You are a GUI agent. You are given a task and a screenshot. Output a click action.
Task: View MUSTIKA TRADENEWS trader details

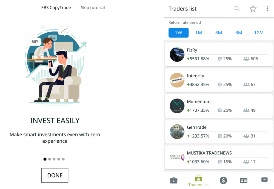pyautogui.click(x=219, y=157)
